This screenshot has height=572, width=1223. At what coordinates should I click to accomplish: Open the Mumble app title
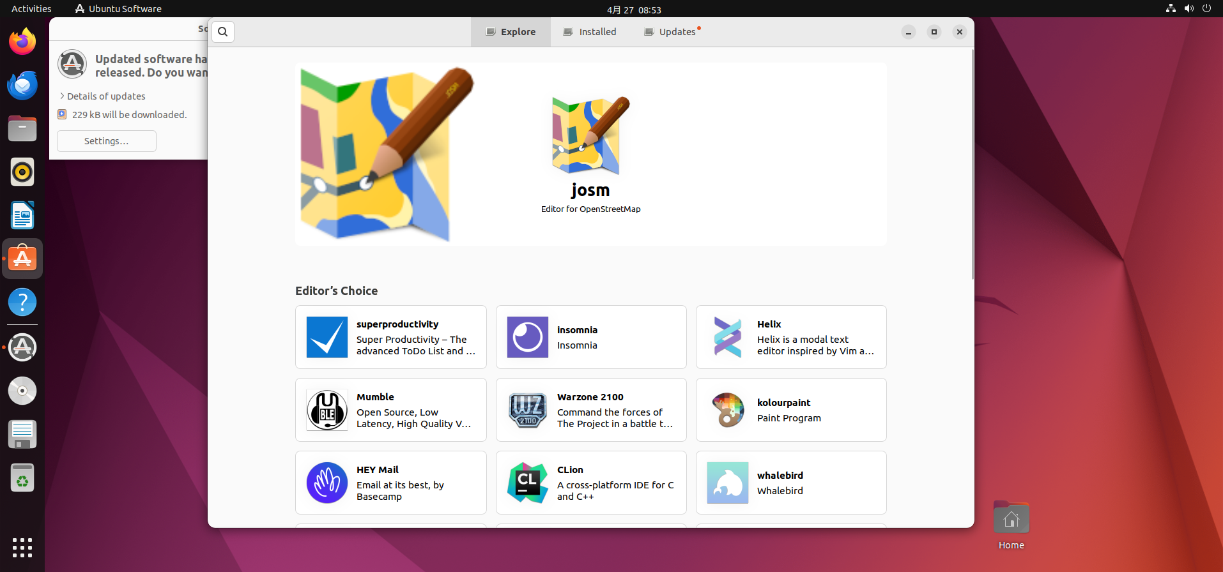pyautogui.click(x=375, y=397)
